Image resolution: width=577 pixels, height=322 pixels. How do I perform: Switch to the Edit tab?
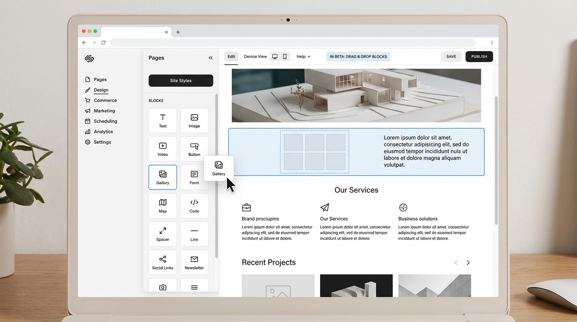tap(231, 56)
